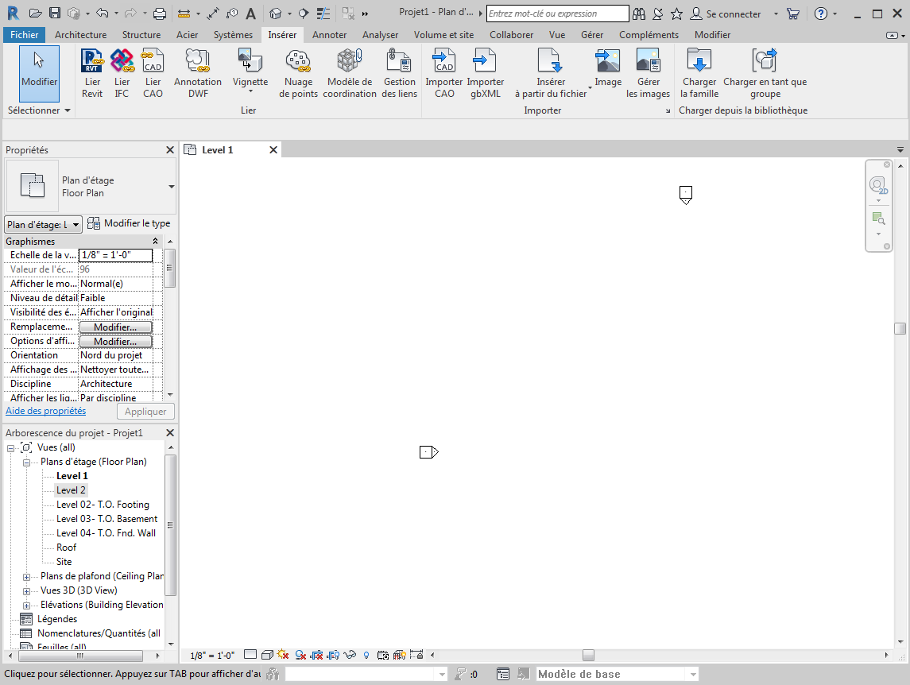Open Modèle de coordination tool
Viewport: 910px width, 685px height.
point(350,73)
